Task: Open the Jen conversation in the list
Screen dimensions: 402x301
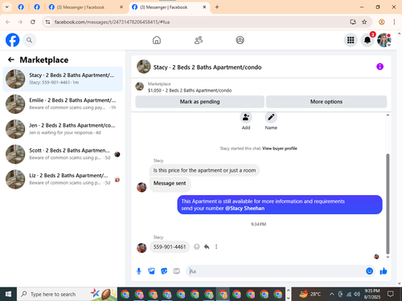Action: pyautogui.click(x=63, y=129)
